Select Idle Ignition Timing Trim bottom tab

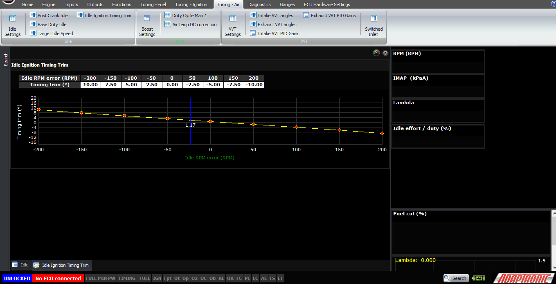pos(62,265)
